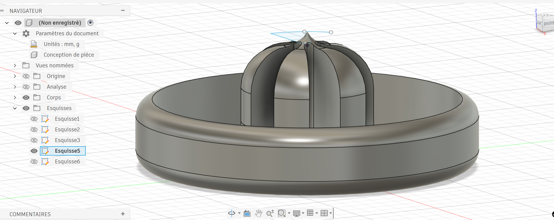Select the Orbit tool in navigation bar
Screen dimensions: 554x220
point(232,213)
